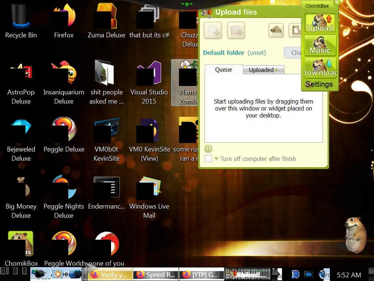This screenshot has height=281, width=374.
Task: Open the Music section in ChomikBox widget
Action: 320,45
